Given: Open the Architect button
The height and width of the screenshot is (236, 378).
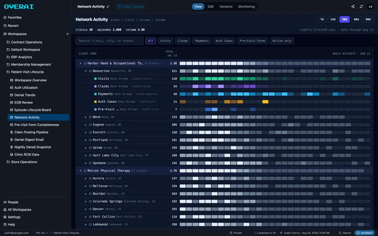Looking at the screenshot, I should (x=364, y=233).
